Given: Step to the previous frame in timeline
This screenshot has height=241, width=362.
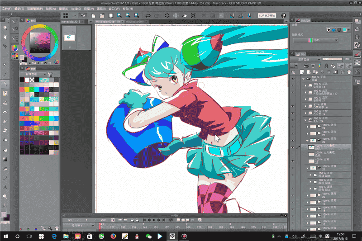Looking at the screenshot, I should pyautogui.click(x=149, y=220).
